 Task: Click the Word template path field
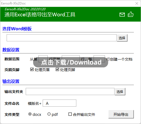point(61,38)
